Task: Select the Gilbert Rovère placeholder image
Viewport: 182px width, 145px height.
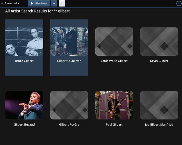Action: [x=69, y=105]
